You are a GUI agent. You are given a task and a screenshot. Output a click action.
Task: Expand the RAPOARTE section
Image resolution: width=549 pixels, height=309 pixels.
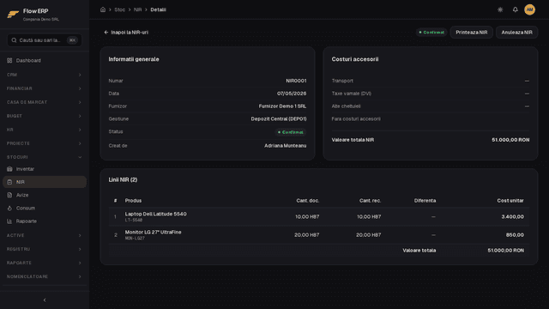(x=45, y=263)
